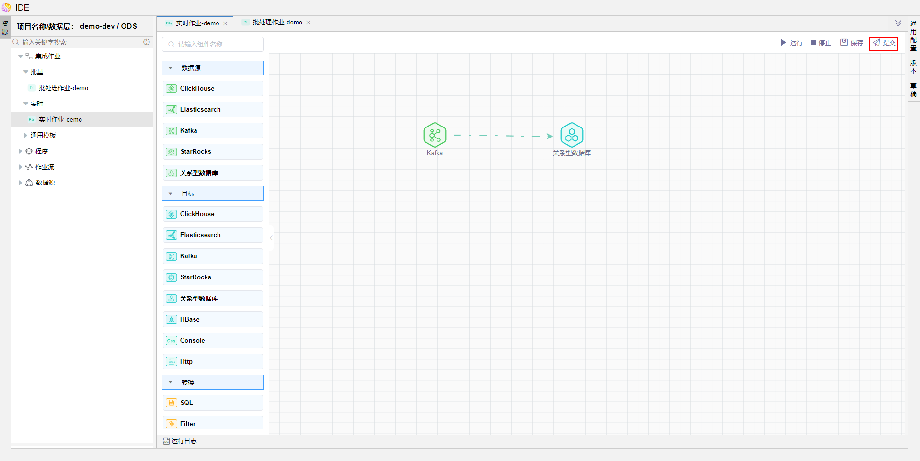This screenshot has height=461, width=920.
Task: Close the 实时作业-demo tab
Action: click(x=225, y=23)
